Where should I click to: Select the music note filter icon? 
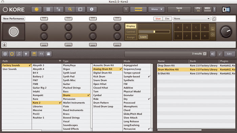pyautogui.click(x=19, y=54)
